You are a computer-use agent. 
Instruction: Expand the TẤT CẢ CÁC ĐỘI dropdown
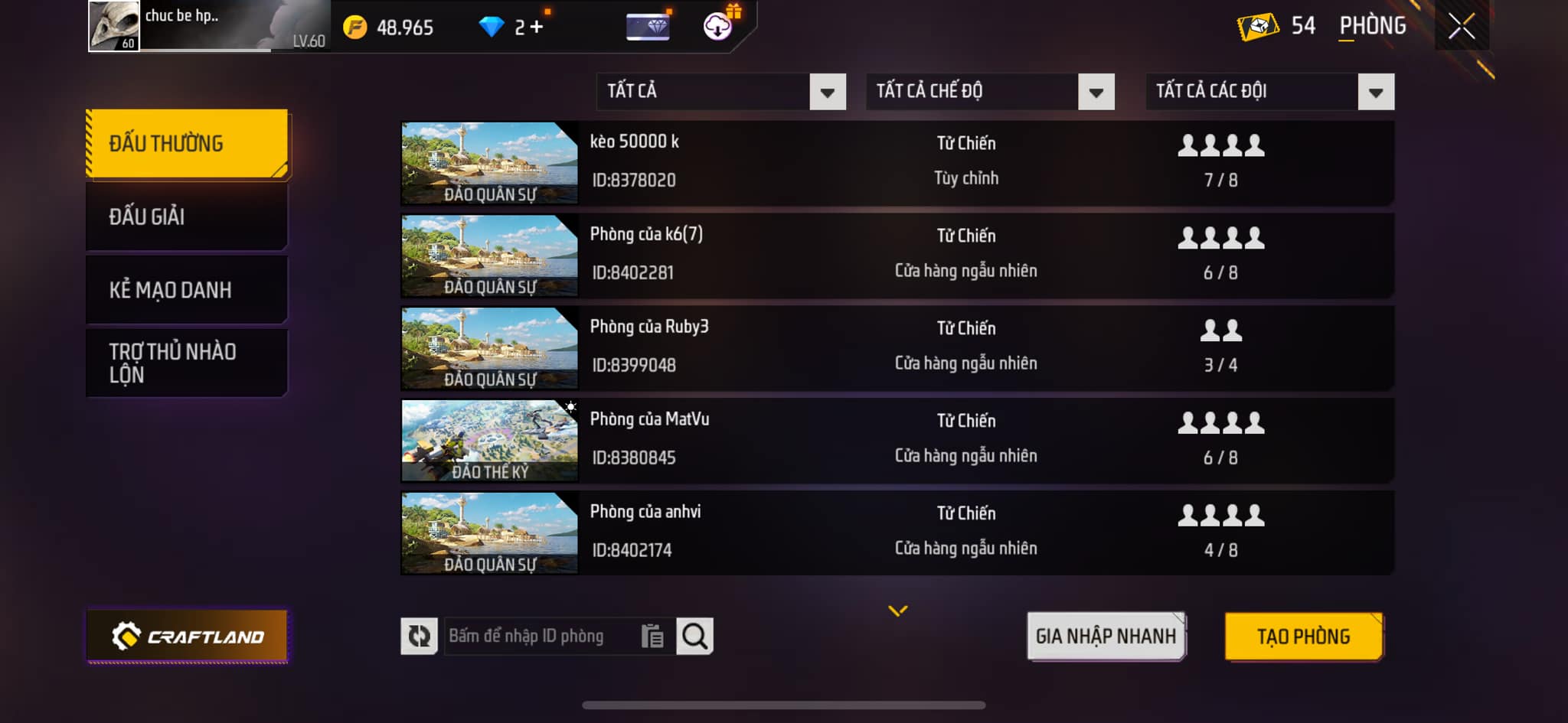pos(1269,92)
